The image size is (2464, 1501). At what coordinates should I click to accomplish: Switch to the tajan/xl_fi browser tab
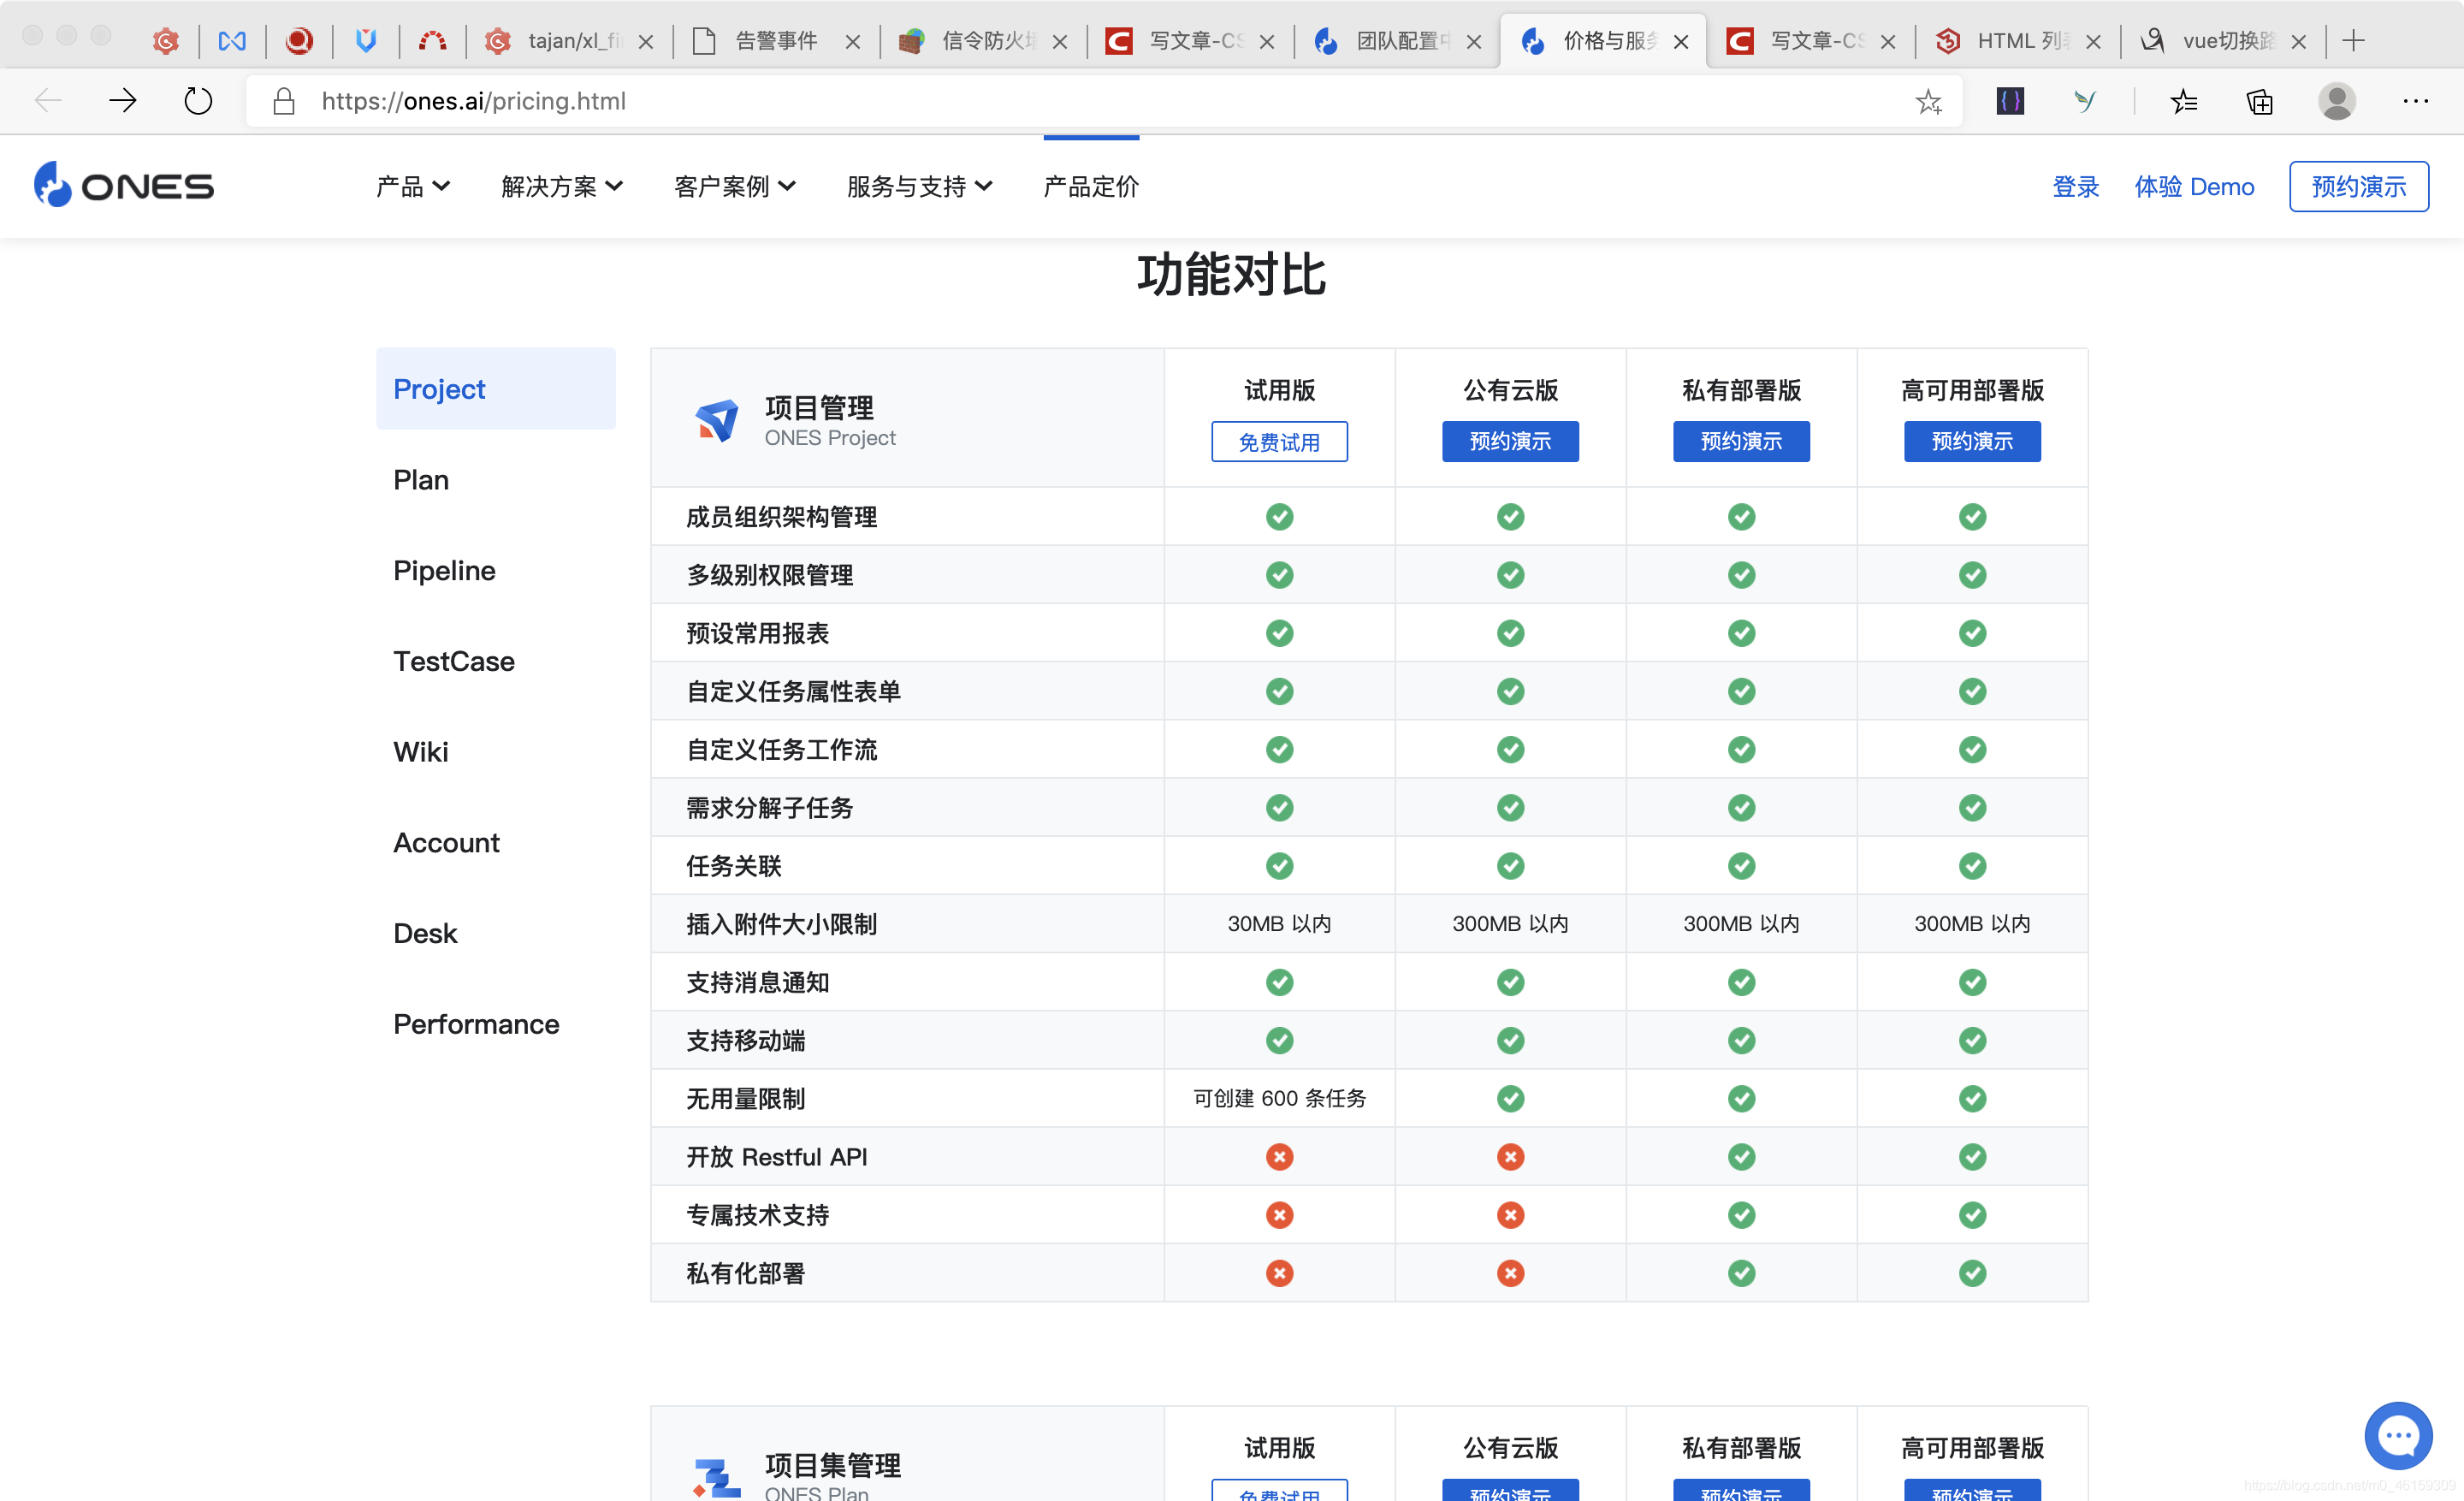click(569, 41)
